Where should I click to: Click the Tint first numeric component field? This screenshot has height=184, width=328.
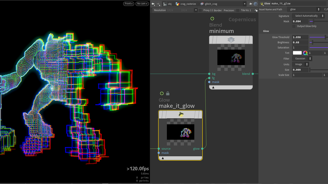coord(316,53)
